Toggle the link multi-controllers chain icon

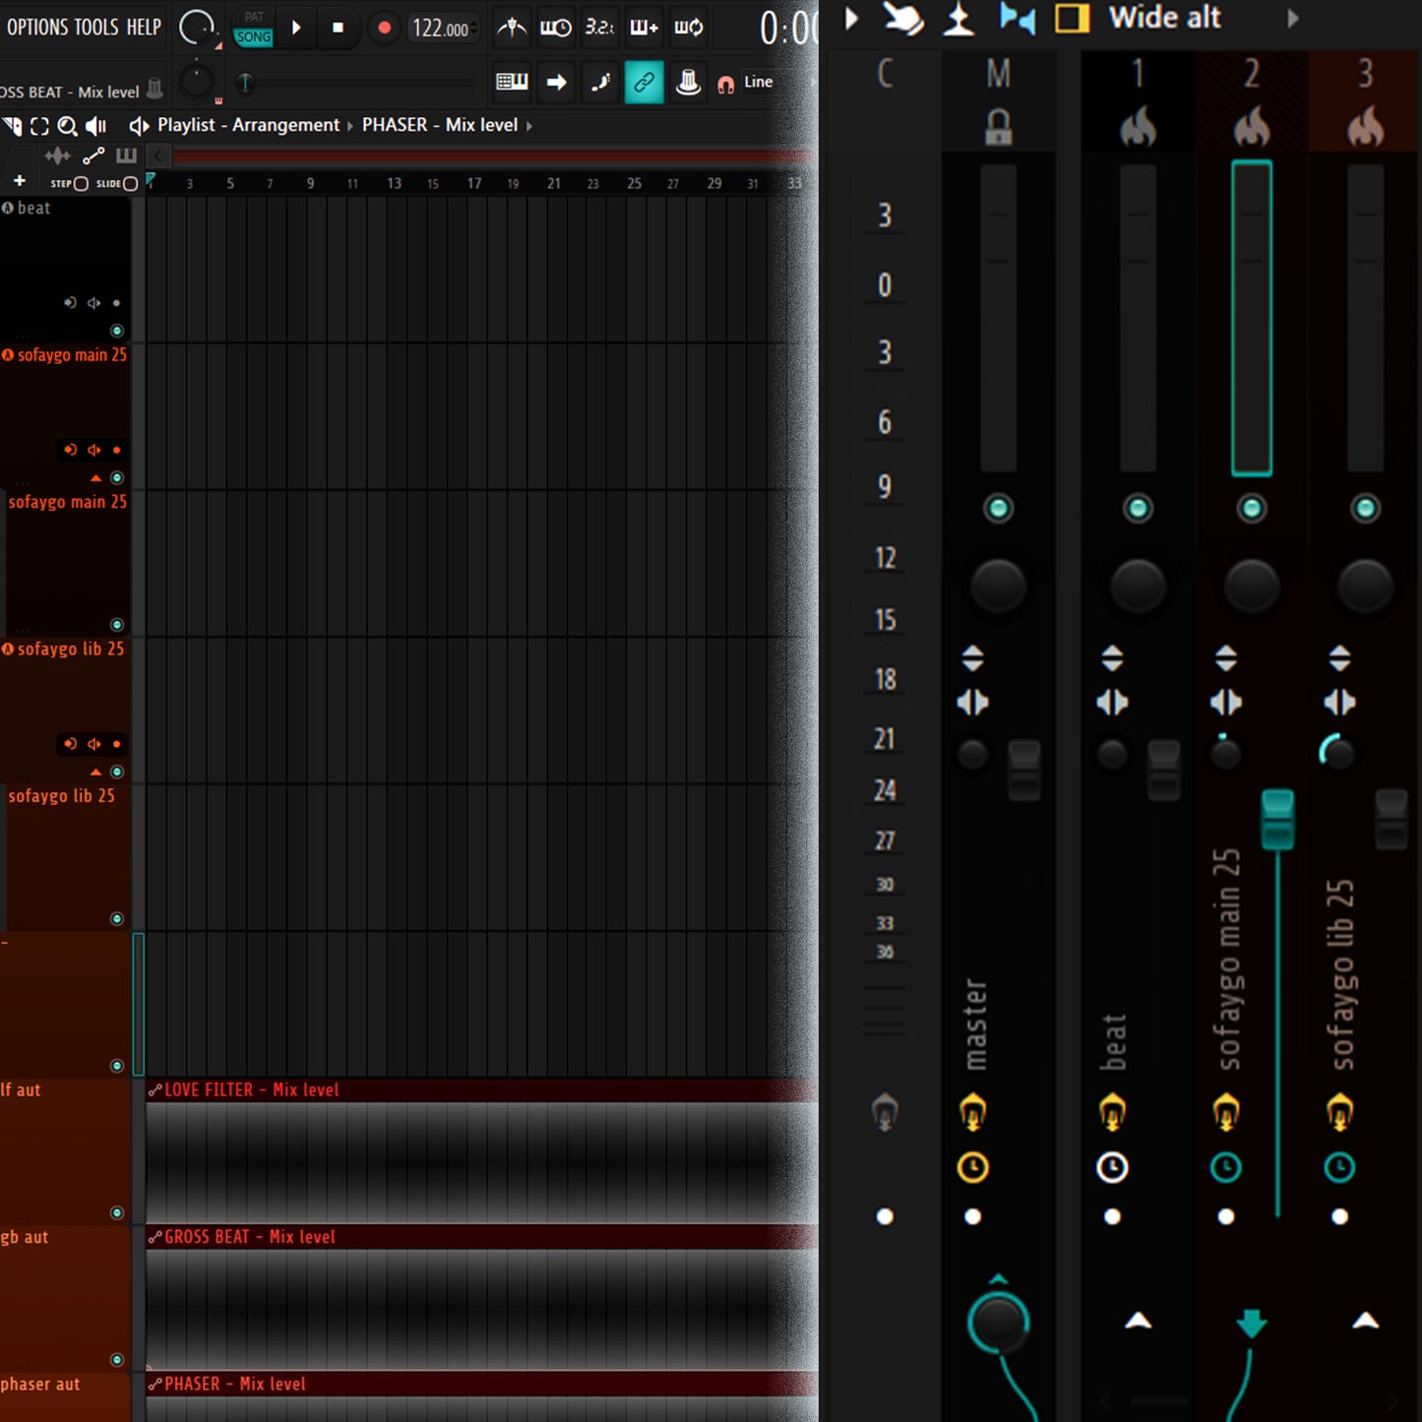click(644, 82)
